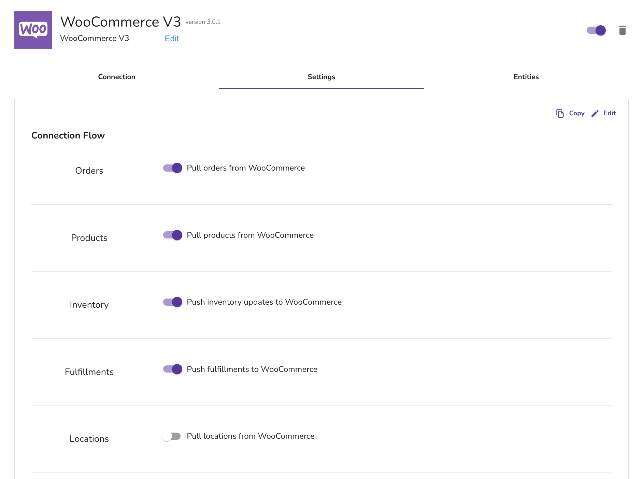Click the WooCommerce V3 subtitle name
The image size is (643, 479).
click(x=95, y=38)
